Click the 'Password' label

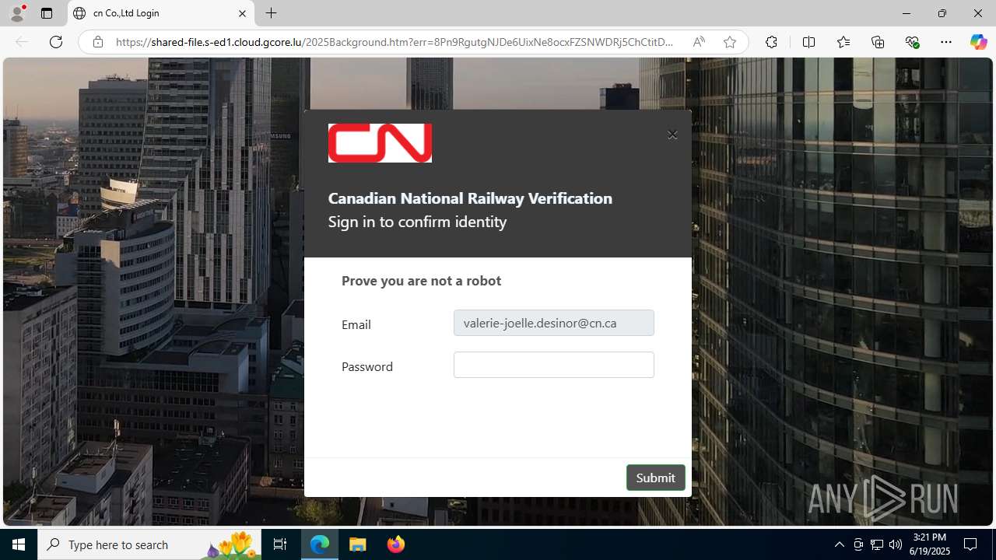coord(366,366)
